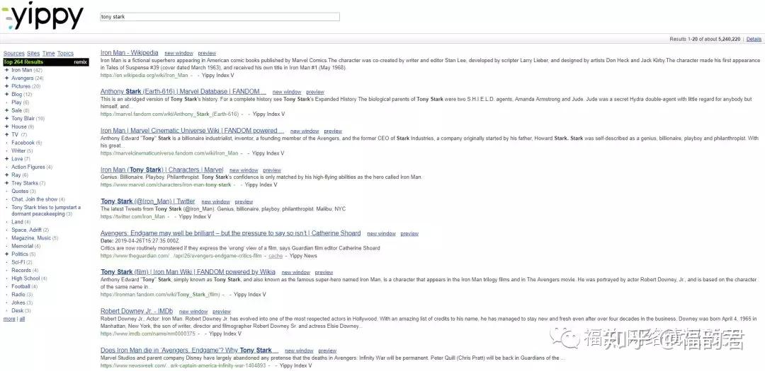Viewport: 765px width, 371px height.
Task: Open the Details link near results count
Action: click(x=754, y=39)
